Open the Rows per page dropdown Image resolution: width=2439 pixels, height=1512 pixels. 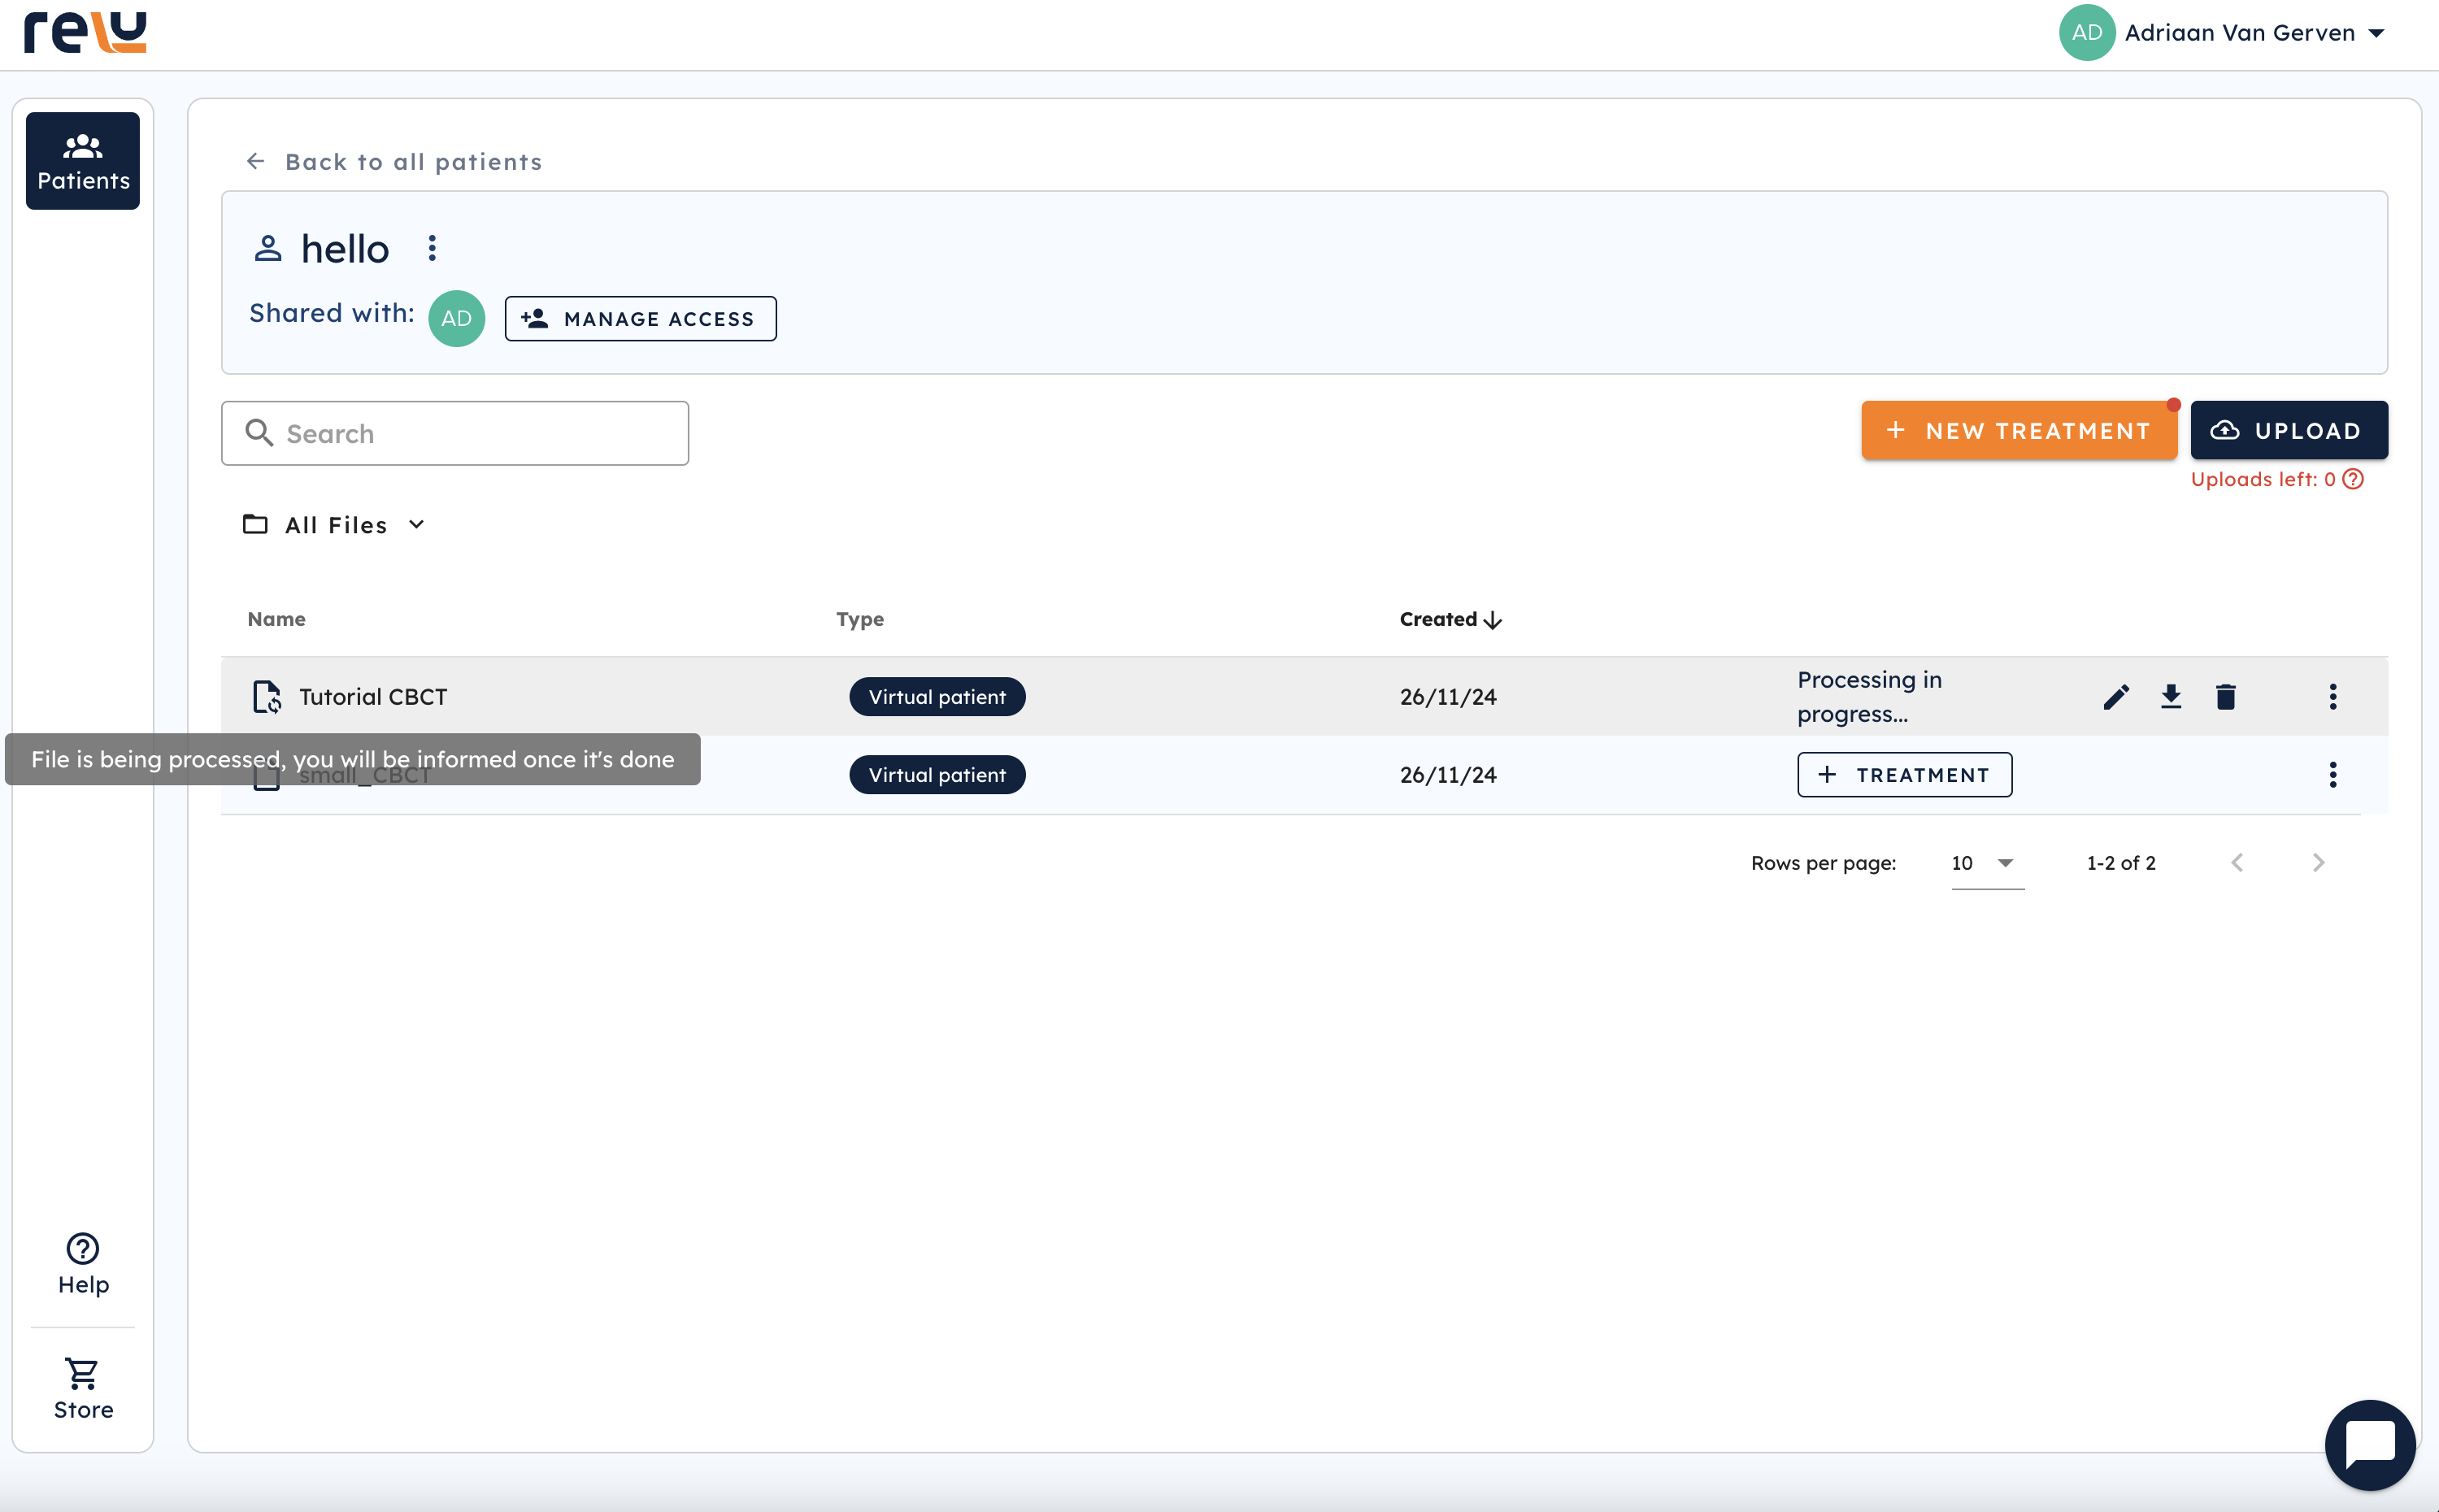[x=1986, y=863]
